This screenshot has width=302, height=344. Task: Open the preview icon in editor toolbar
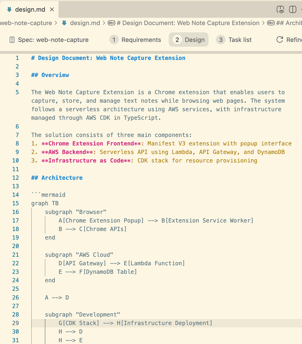[280, 10]
